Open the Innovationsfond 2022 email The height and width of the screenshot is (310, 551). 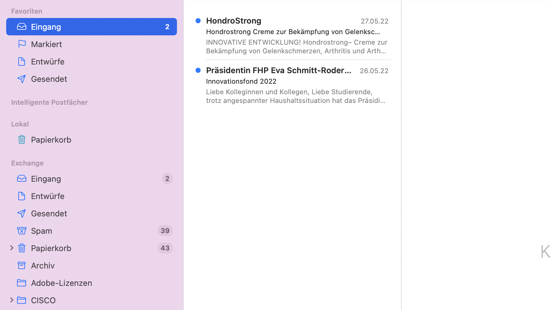[293, 85]
